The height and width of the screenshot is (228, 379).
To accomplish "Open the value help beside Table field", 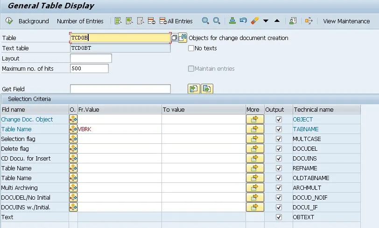I will 174,38.
